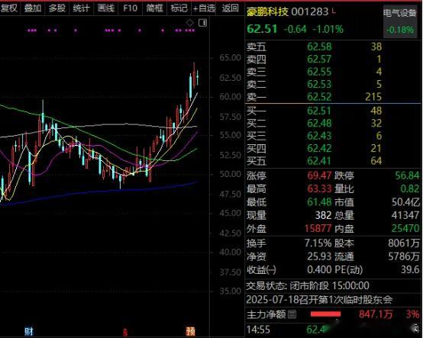Click the small L tag beside stock code
The height and width of the screenshot is (338, 423).
pos(334,11)
